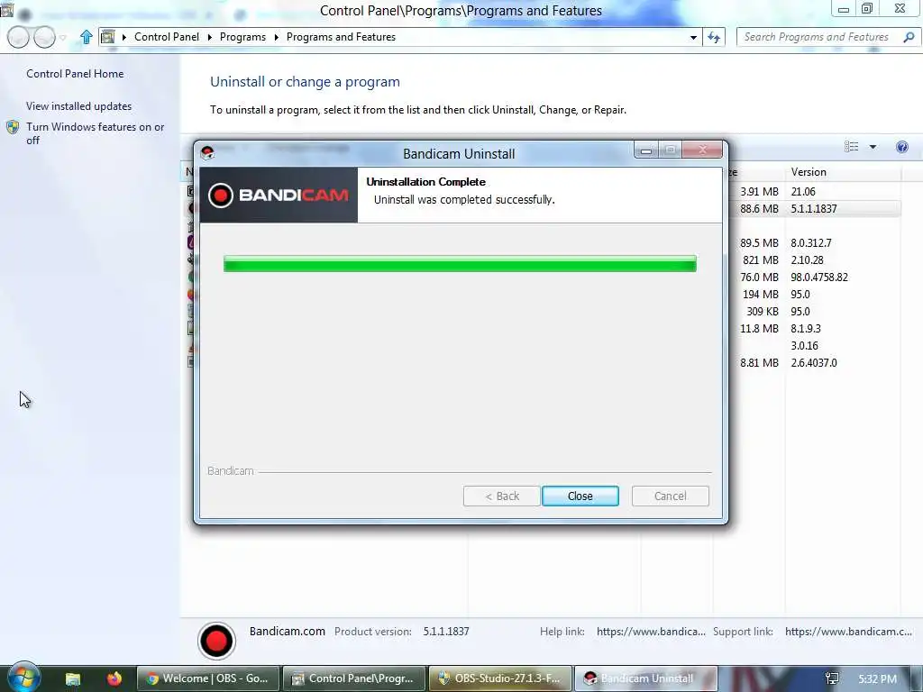Open Control Panel Home link
Image resolution: width=923 pixels, height=692 pixels.
tap(75, 74)
